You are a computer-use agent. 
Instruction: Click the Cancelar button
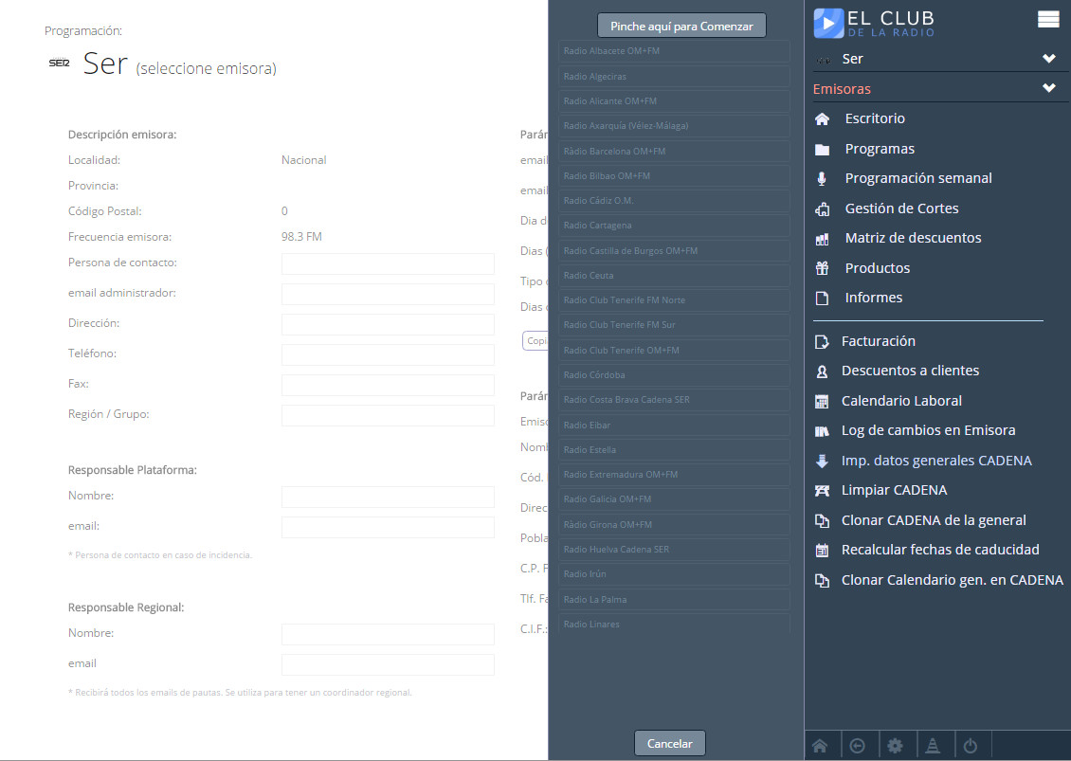click(x=669, y=743)
